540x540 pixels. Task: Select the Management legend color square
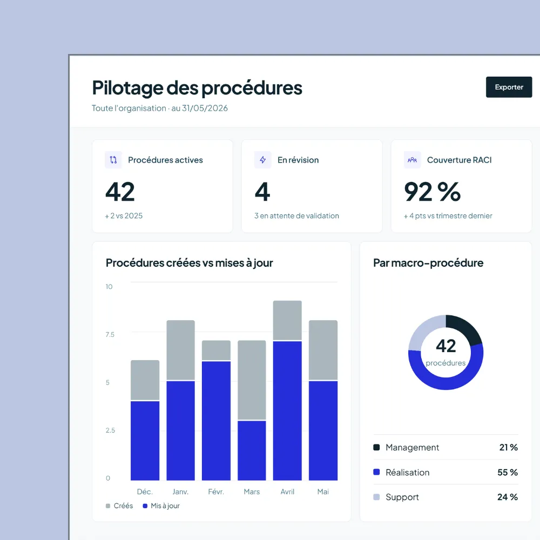[376, 447]
